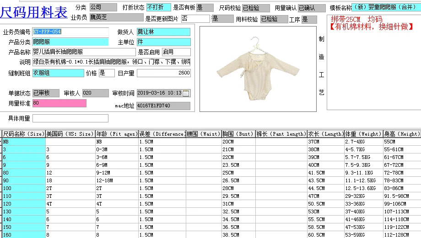Image resolution: width=421 pixels, height=238 pixels.
Task: Click age cell 12-18M
Action: pyautogui.click(x=117, y=180)
